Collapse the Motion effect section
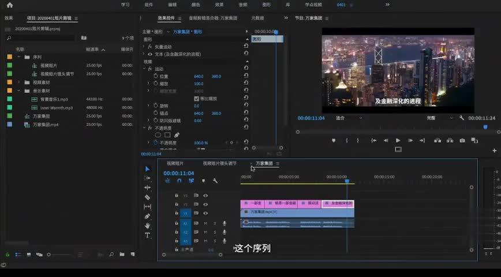Image resolution: width=501 pixels, height=277 pixels. tap(144, 69)
